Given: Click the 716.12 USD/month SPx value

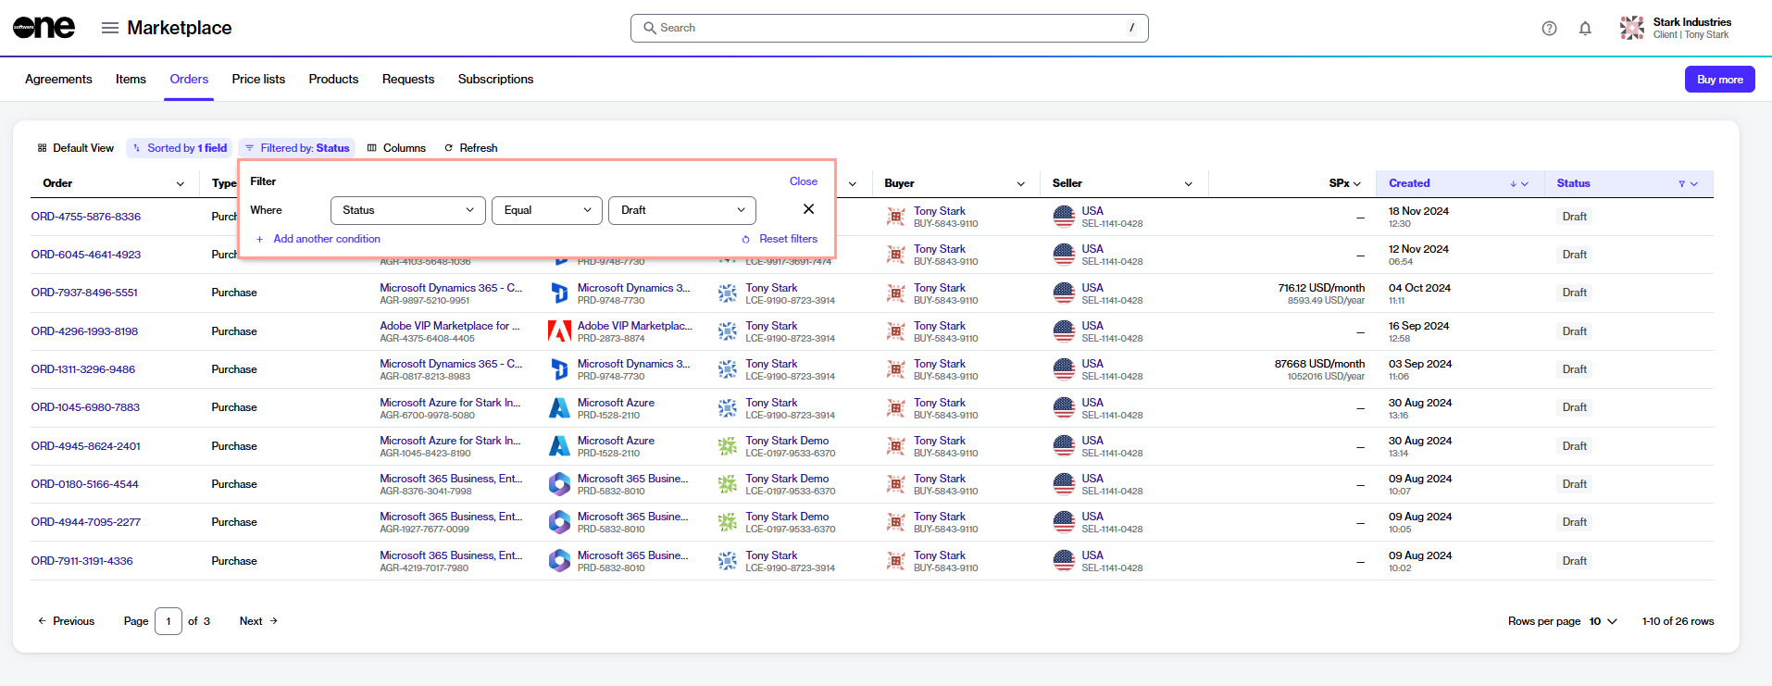Looking at the screenshot, I should [x=1321, y=288].
